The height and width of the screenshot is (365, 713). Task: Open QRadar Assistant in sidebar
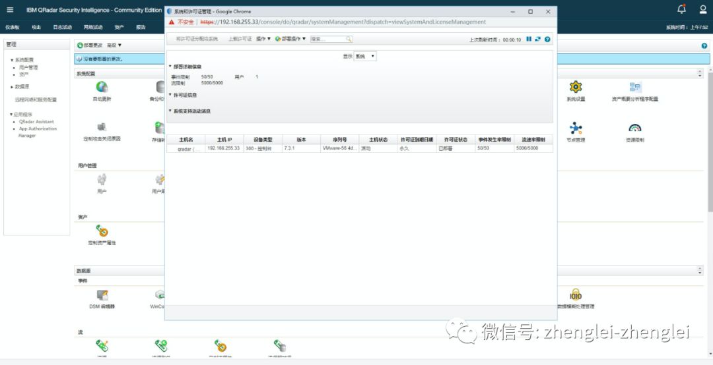36,122
